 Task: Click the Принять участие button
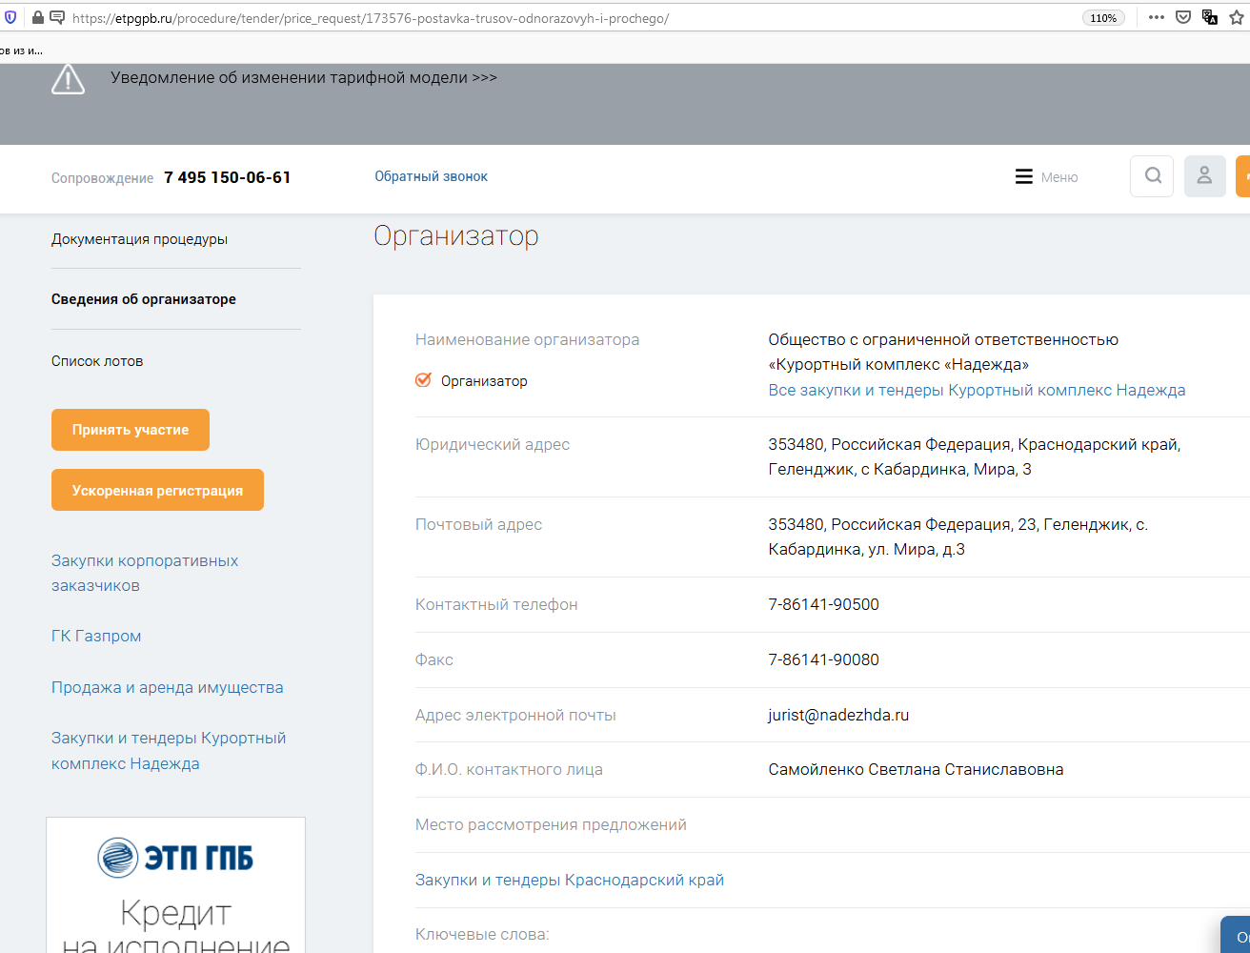click(x=131, y=430)
